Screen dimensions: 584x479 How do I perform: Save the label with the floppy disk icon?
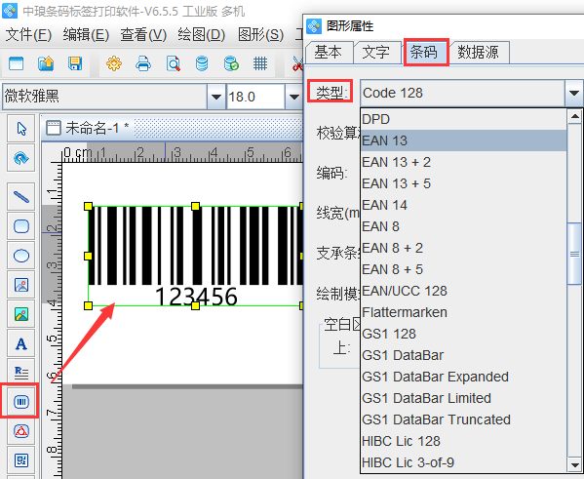[x=75, y=63]
